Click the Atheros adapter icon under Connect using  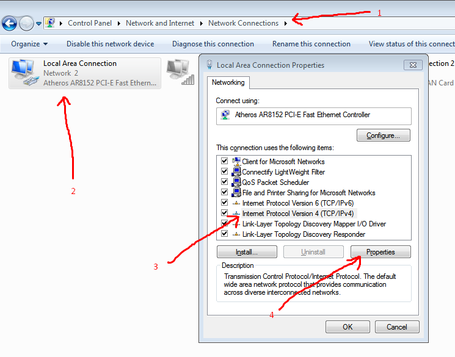click(x=225, y=115)
